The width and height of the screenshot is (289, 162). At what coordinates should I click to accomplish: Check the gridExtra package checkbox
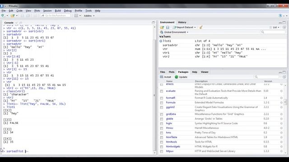[162, 114]
